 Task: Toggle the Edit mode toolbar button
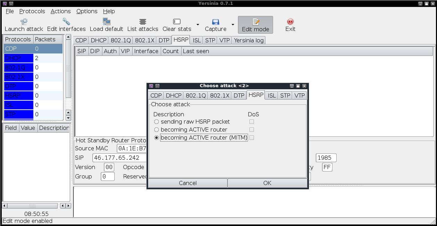tap(255, 25)
